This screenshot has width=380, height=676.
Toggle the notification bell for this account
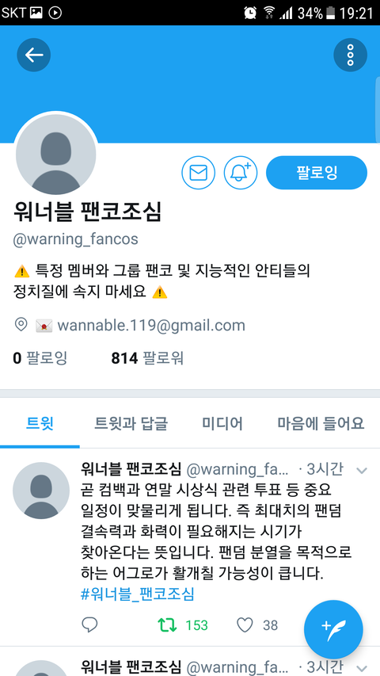tap(241, 173)
